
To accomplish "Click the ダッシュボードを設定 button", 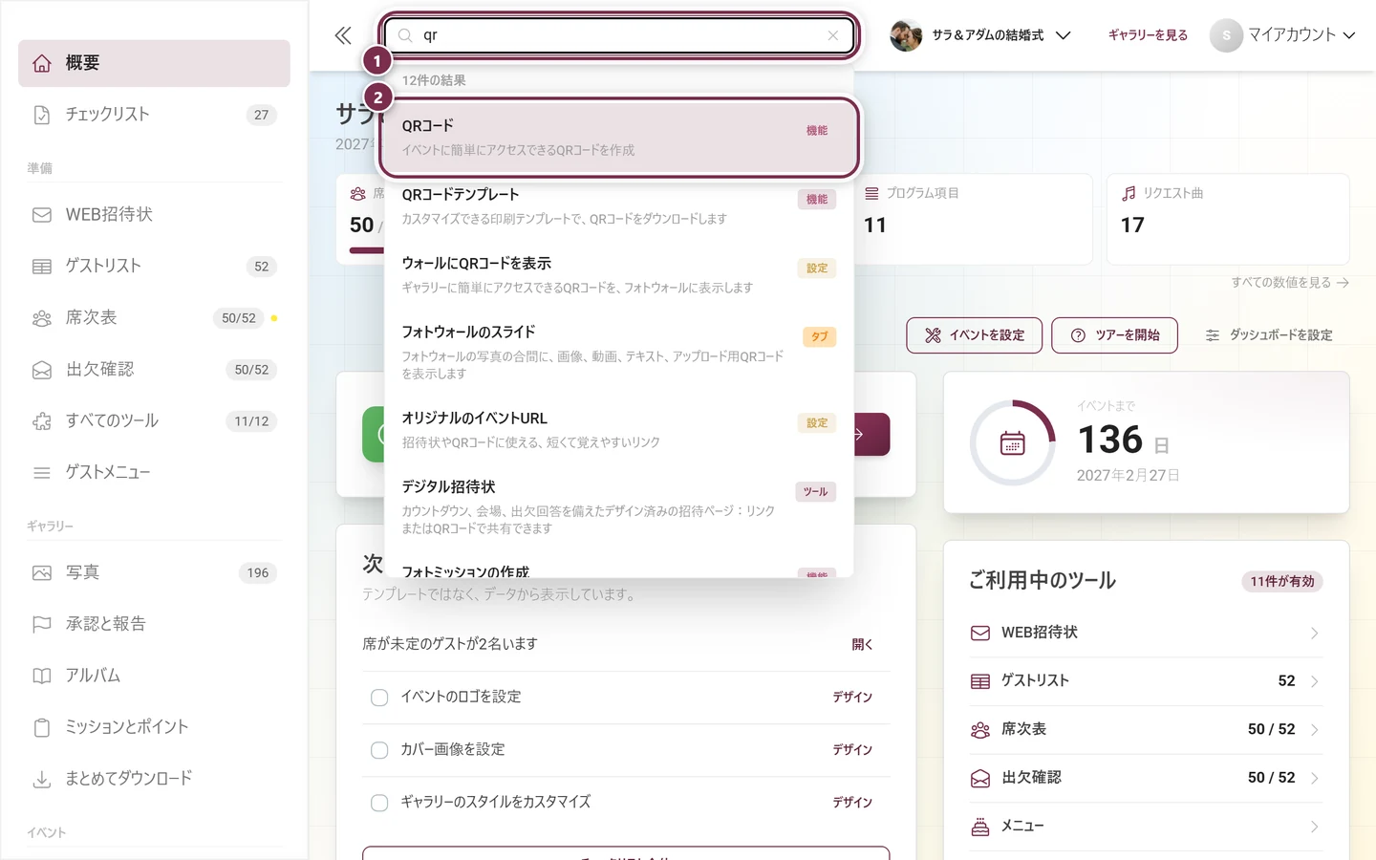I will (x=1269, y=335).
